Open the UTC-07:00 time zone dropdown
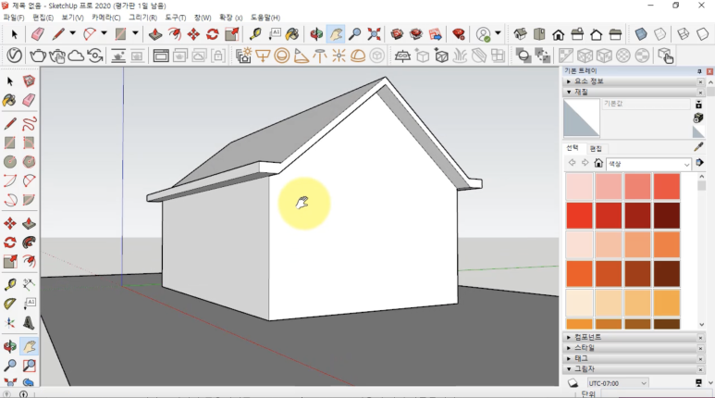The height and width of the screenshot is (398, 715). (x=618, y=383)
